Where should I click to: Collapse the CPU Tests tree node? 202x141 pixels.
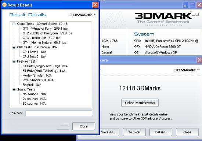point(14,47)
